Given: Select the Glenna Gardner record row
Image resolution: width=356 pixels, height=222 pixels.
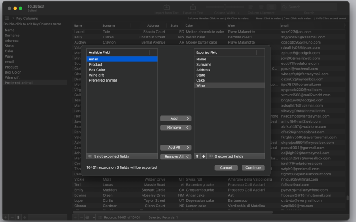Looking at the screenshot, I should tap(209, 206).
